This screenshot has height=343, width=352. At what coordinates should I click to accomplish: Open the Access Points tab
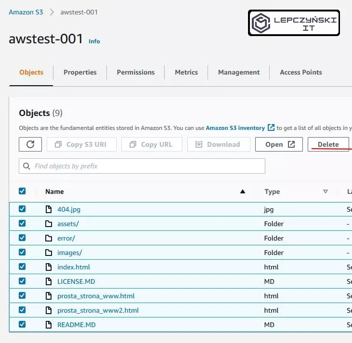click(301, 72)
